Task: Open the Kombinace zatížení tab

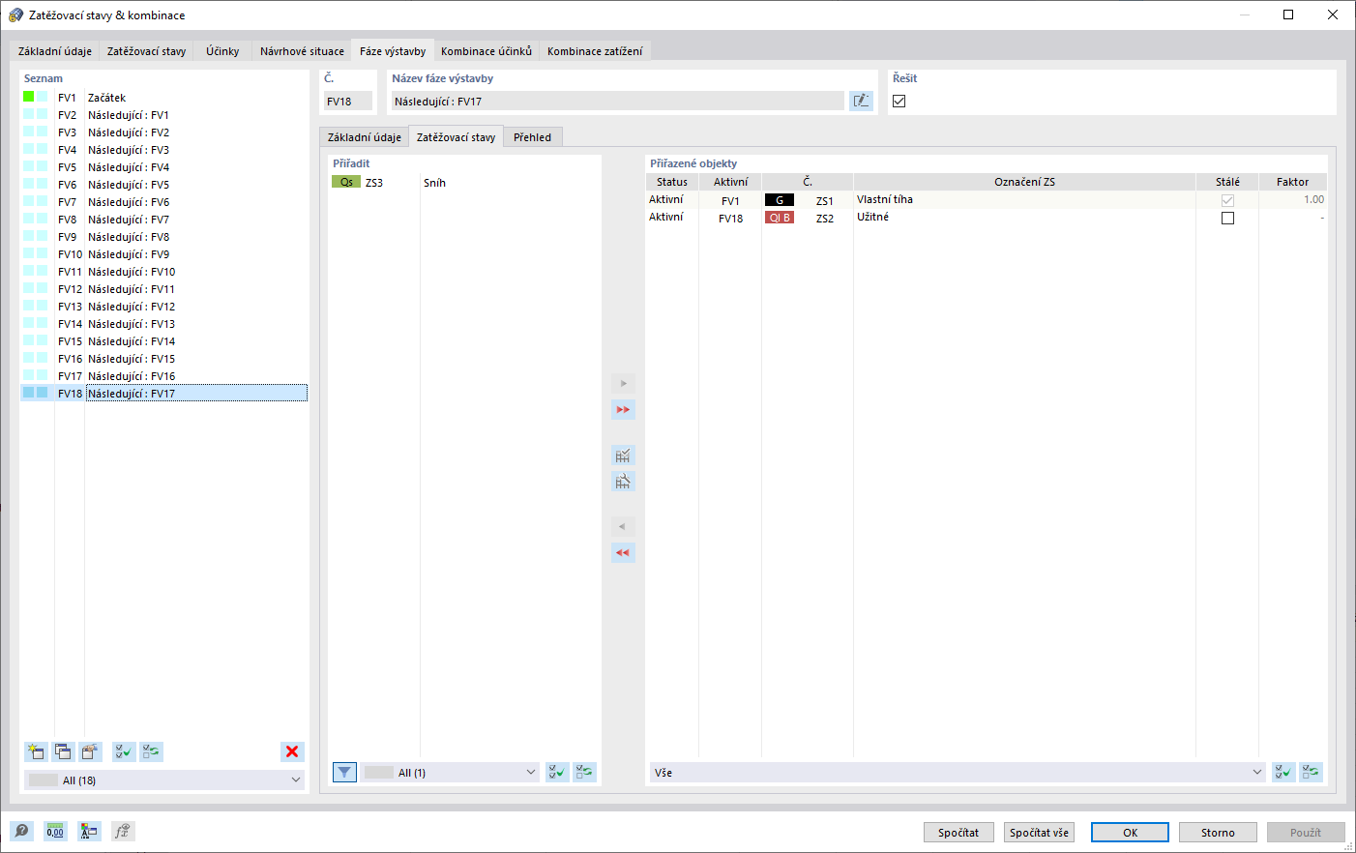Action: click(x=595, y=51)
